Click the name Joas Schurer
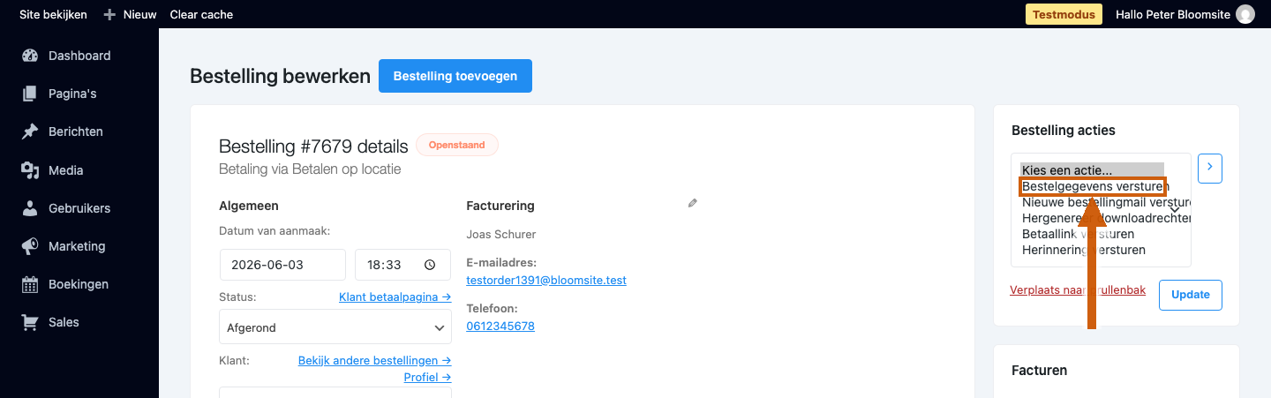Image resolution: width=1271 pixels, height=398 pixels. coord(501,234)
